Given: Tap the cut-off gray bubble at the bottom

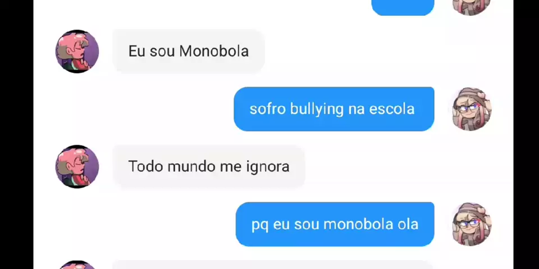Looking at the screenshot, I should coord(273,265).
